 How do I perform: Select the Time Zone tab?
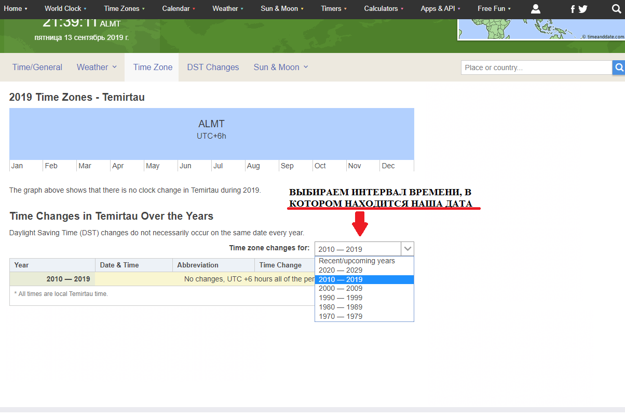pos(153,67)
